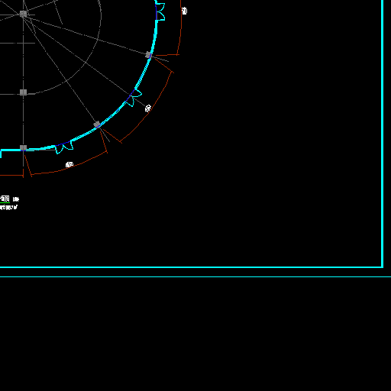This screenshot has height=391, width=391.
Task: Select the text line below the green underline
Action: coord(8,208)
